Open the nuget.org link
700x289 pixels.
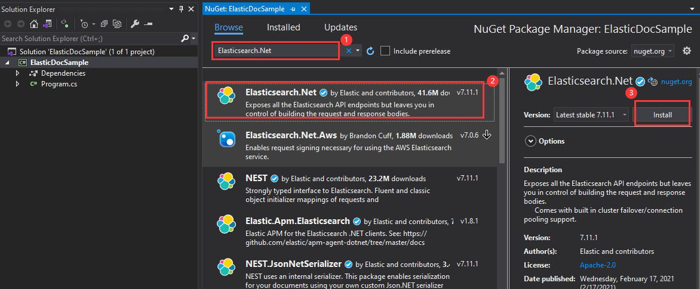tap(676, 82)
